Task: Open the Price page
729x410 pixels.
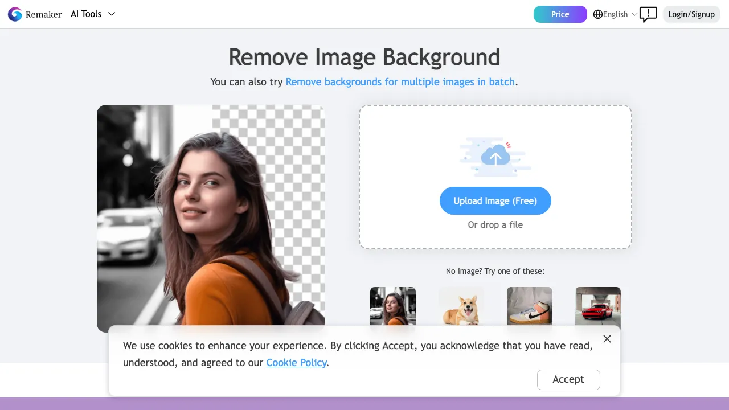Action: 560,14
